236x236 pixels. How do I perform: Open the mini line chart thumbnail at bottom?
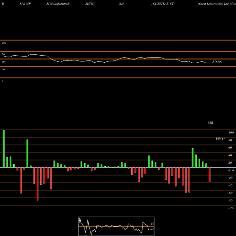click(117, 226)
